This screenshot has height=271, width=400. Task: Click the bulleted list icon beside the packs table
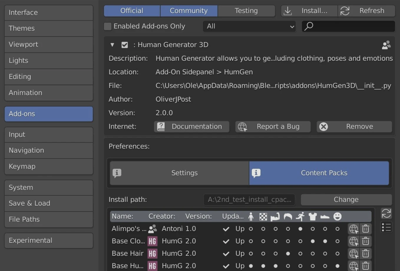386,227
